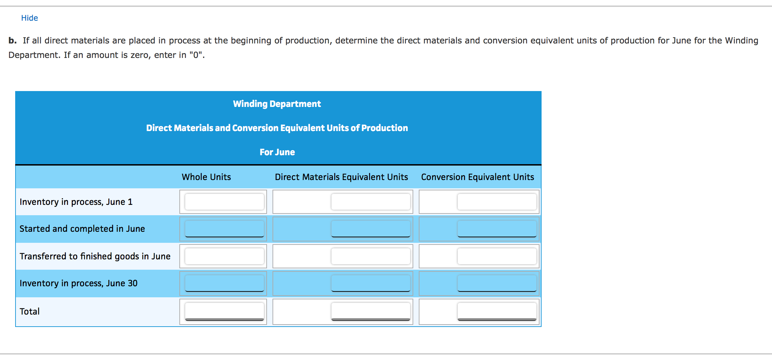
Task: Select Conversion field for Inventory June 1
Action: tap(497, 202)
